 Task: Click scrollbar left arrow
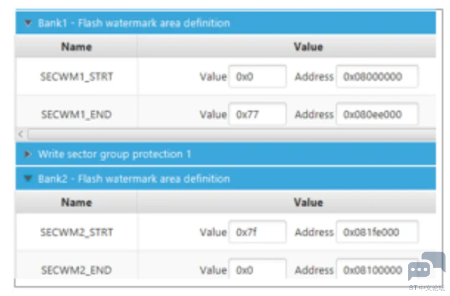(21, 134)
